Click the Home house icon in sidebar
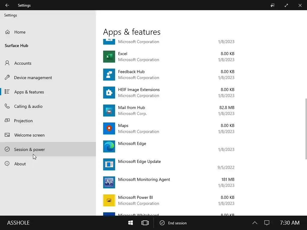The height and width of the screenshot is (230, 307). tap(7, 32)
